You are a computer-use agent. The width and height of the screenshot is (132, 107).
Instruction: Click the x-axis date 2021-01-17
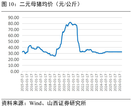click(73, 82)
